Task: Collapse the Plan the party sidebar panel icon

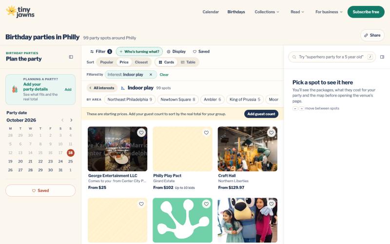Action: [x=71, y=57]
